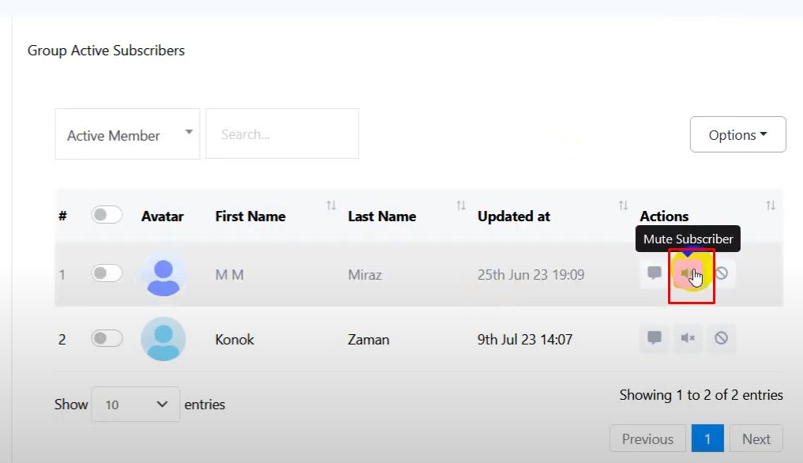The image size is (803, 463).
Task: Sort table by Last Name column
Action: (460, 206)
